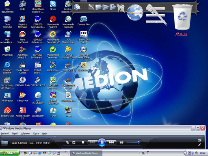Open TuneUp Utilities 2006 icon
Image resolution: width=208 pixels, height=156 pixels.
[68, 52]
